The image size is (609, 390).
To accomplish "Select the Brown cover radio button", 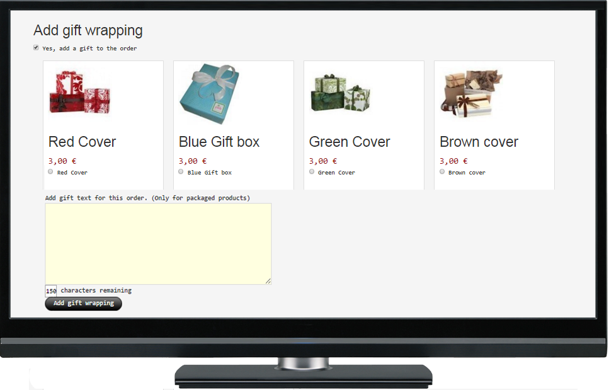I will point(442,172).
